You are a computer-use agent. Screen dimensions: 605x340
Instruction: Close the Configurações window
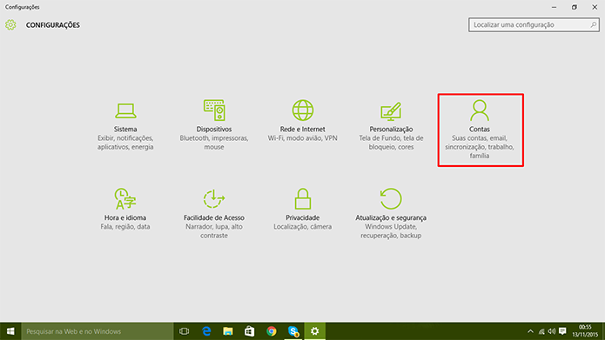[595, 7]
